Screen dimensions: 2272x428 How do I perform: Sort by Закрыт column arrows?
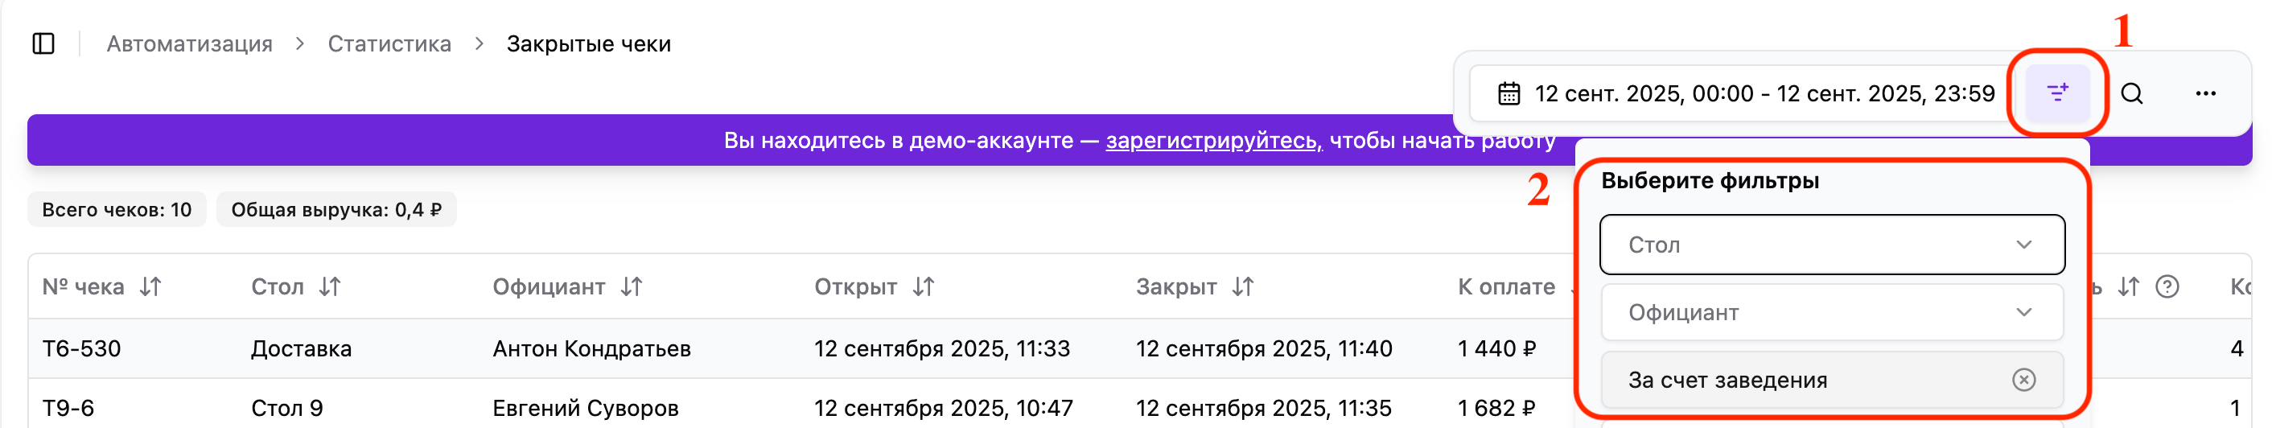(1243, 286)
